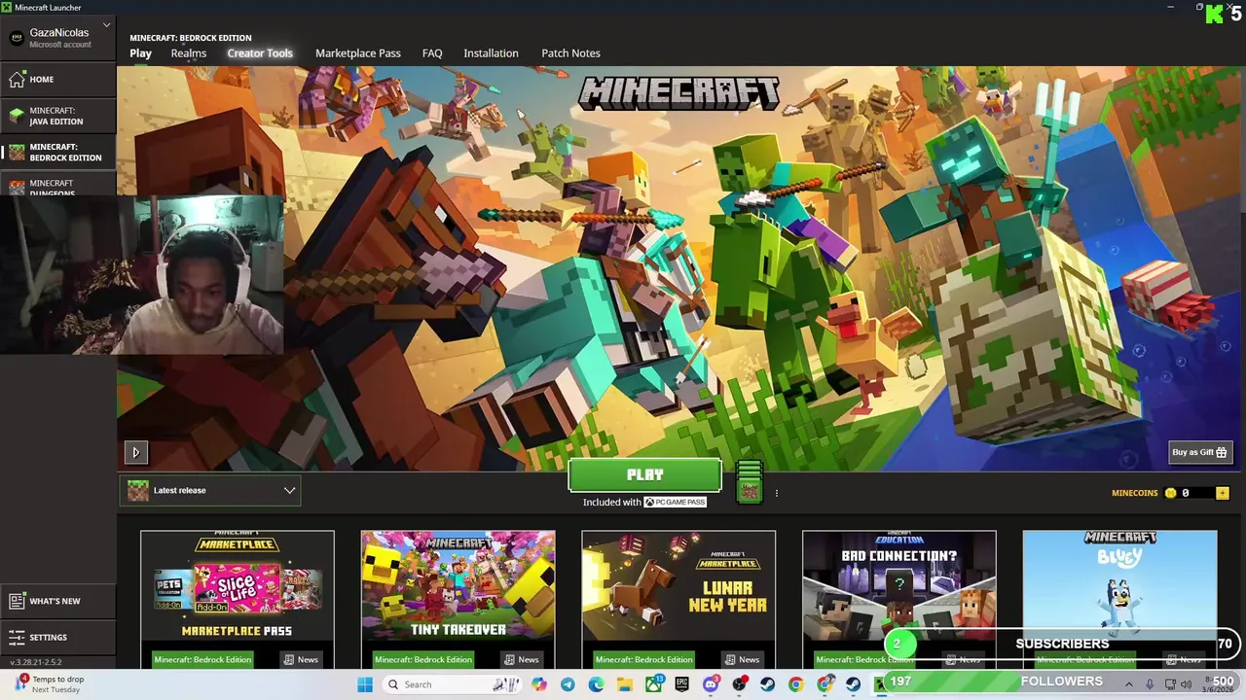The height and width of the screenshot is (700, 1246).
Task: Open the Latest release version dropdown
Action: pos(210,490)
